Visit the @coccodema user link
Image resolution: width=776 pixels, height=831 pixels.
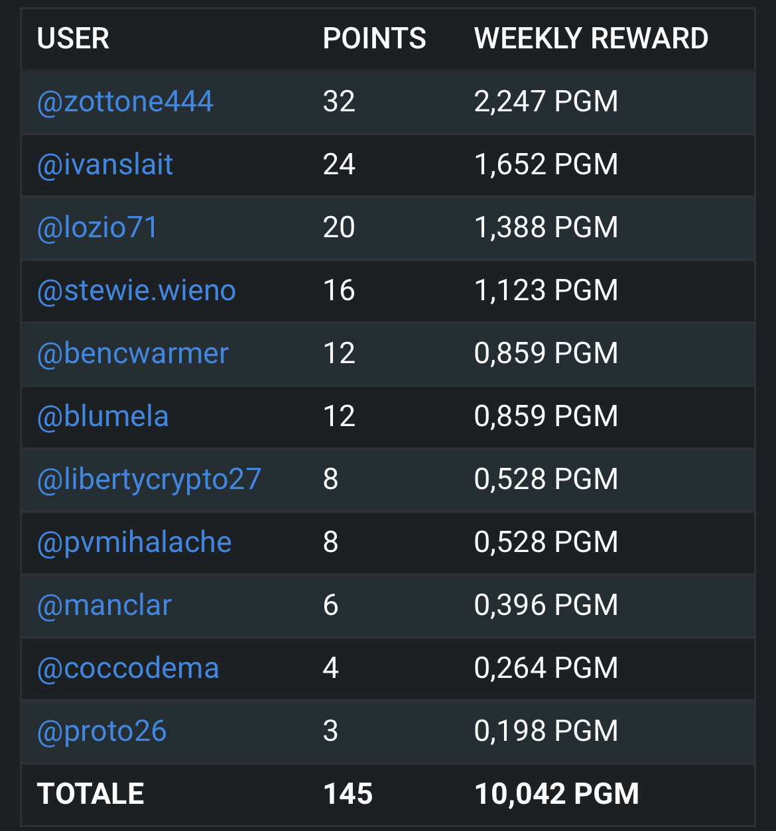coord(128,668)
